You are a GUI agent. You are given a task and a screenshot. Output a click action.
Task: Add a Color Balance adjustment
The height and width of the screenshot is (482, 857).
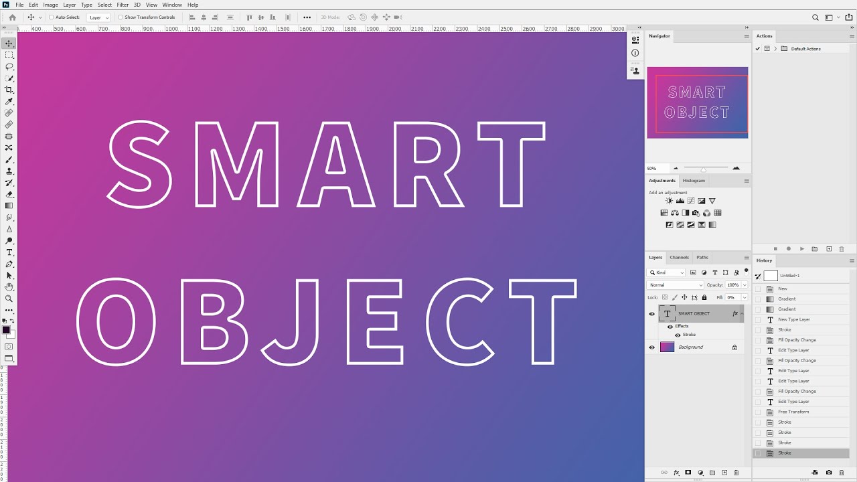pos(675,213)
